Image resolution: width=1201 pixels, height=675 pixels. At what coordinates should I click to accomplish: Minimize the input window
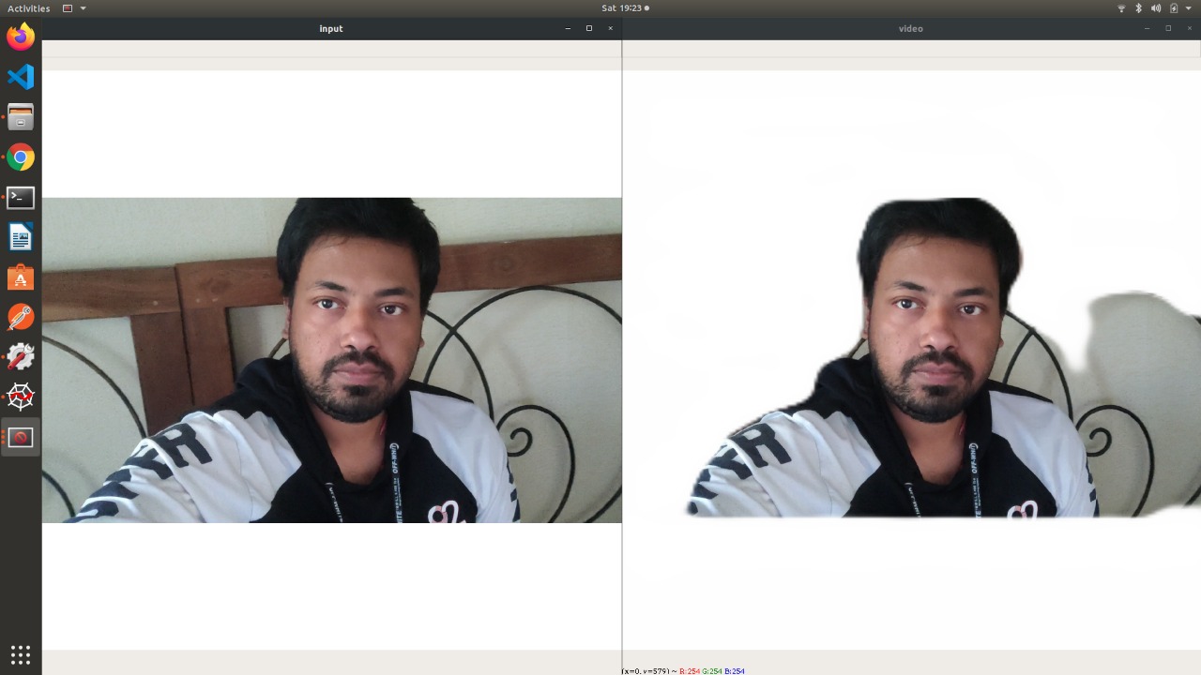coord(568,28)
